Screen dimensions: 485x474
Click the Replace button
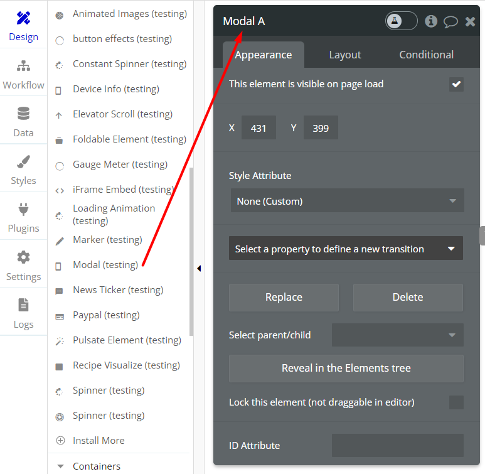click(x=284, y=297)
